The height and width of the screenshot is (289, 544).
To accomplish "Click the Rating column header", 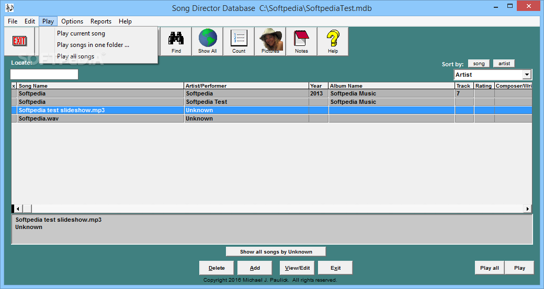I will click(484, 86).
